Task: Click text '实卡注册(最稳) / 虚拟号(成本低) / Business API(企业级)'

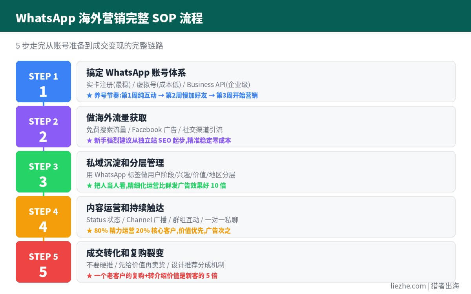Action: (168, 85)
